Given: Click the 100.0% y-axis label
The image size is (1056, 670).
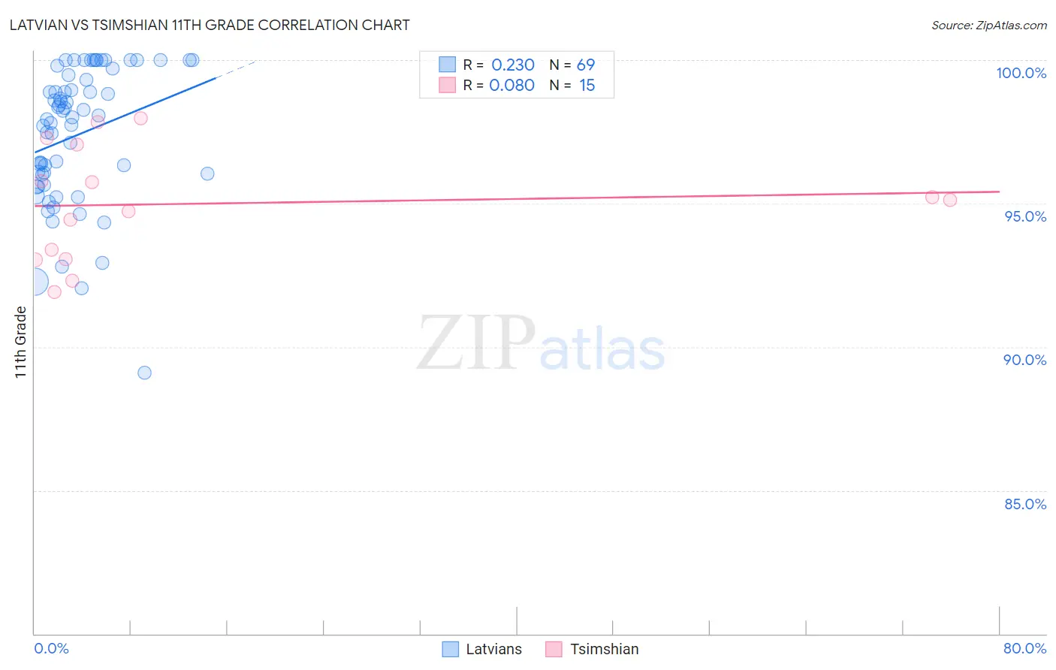Looking at the screenshot, I should coord(1021,73).
